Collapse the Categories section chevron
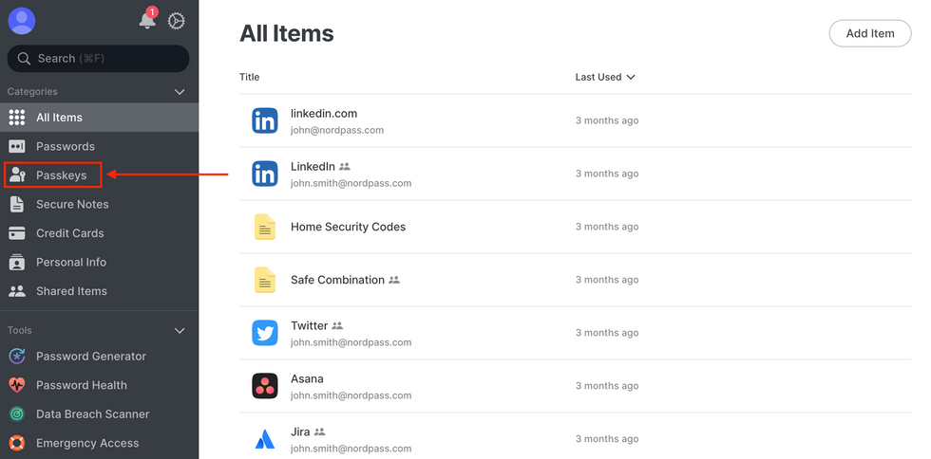This screenshot has height=459, width=931. pyautogui.click(x=180, y=92)
